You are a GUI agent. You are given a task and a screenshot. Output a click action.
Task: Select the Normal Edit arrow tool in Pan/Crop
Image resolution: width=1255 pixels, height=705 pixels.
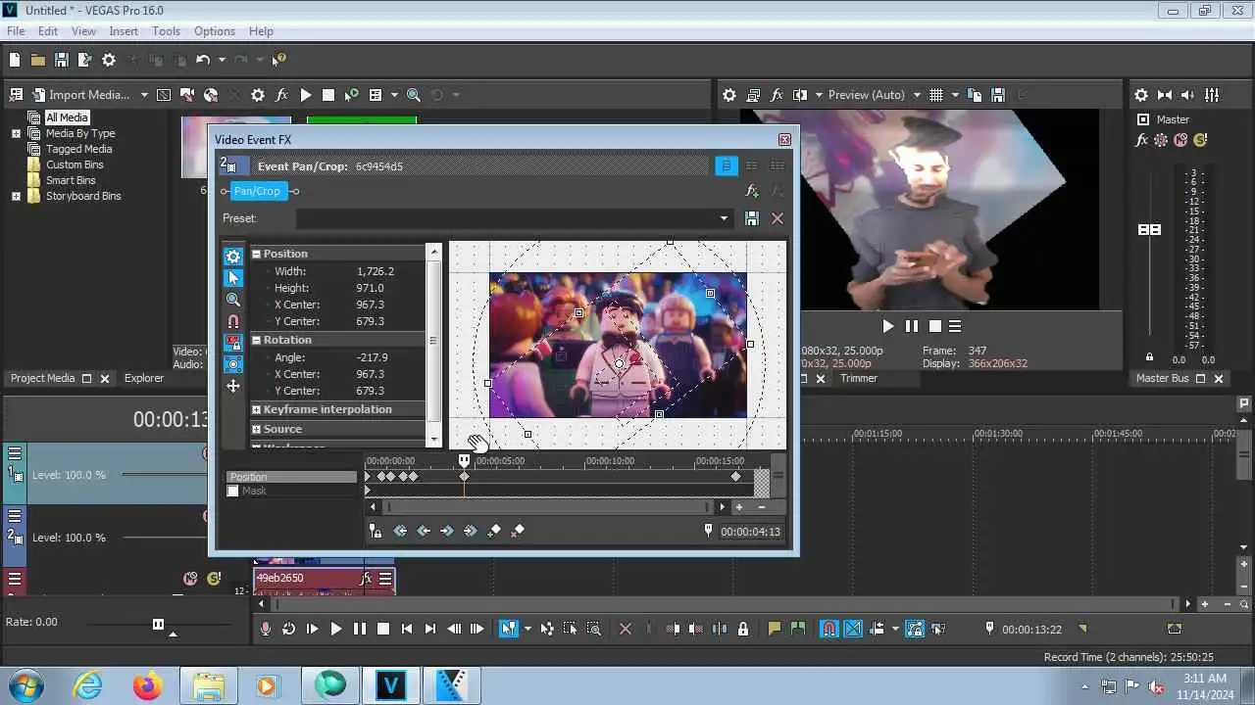coord(233,278)
